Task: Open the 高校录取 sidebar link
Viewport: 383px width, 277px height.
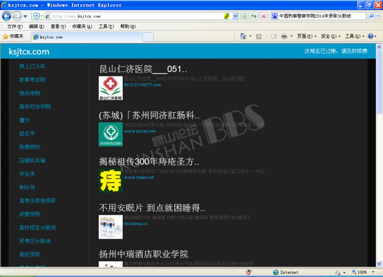Action: pyautogui.click(x=29, y=254)
